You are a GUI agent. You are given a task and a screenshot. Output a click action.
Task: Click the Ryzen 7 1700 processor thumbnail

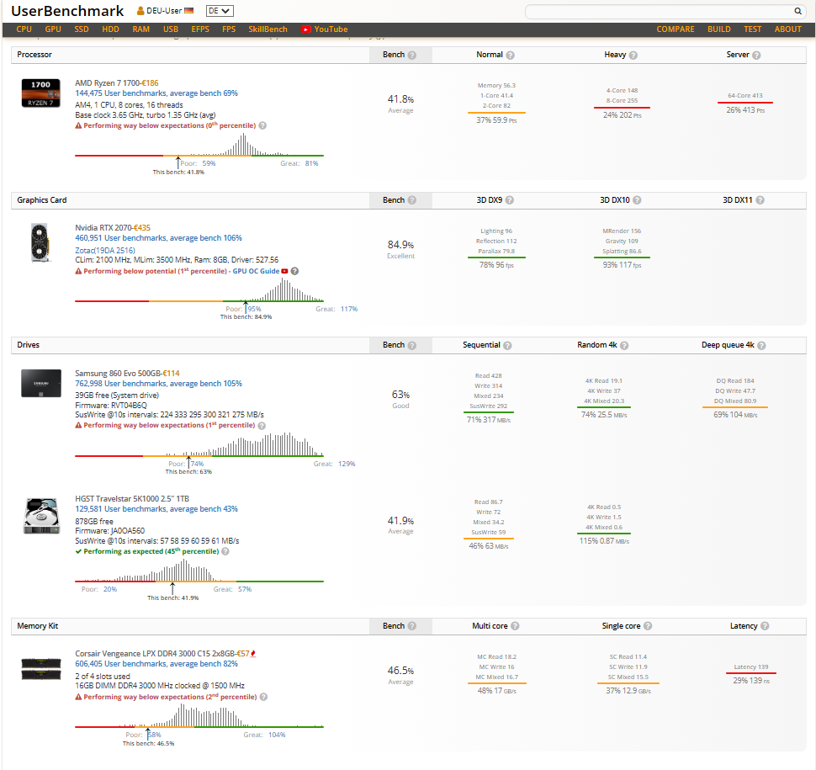click(x=40, y=93)
